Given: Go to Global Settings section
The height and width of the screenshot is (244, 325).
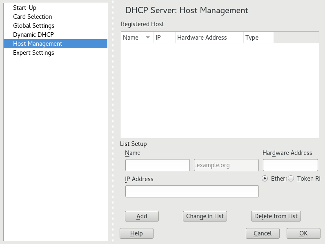Looking at the screenshot, I should click(33, 26).
